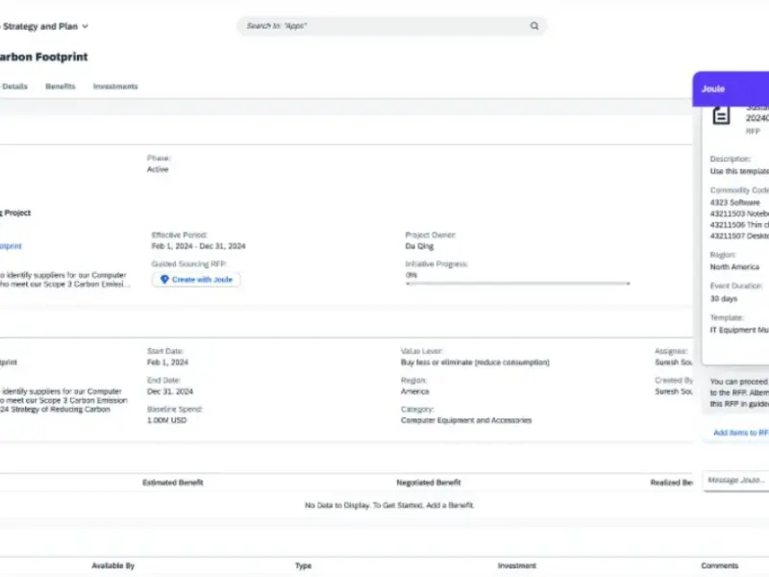Click Value Lever Buy less or eliminate text

point(475,363)
